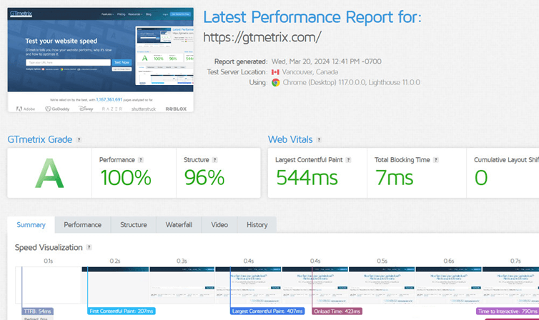The image size is (539, 320).
Task: Click the Onload Time: 423ms marker
Action: [x=335, y=311]
